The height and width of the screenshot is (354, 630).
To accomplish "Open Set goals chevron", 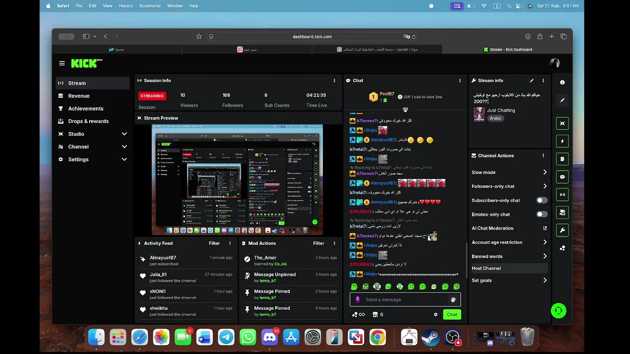I will [545, 280].
